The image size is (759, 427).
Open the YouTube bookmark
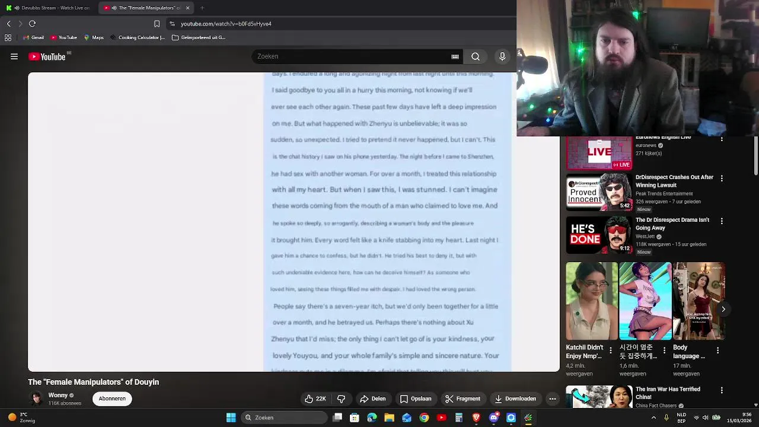[64, 37]
